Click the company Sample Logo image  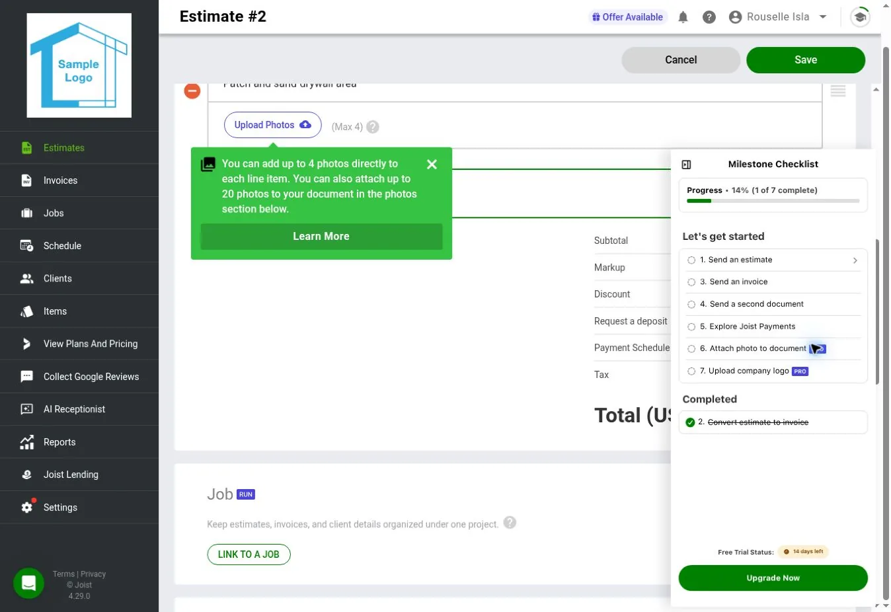pyautogui.click(x=79, y=65)
